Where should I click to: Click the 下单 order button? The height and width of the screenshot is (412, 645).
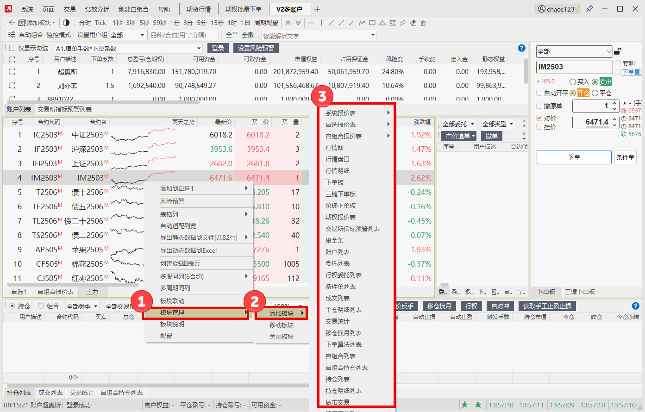(x=574, y=157)
